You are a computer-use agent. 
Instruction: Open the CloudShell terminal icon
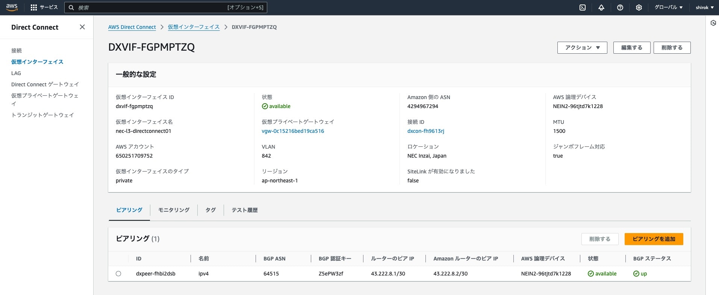[583, 8]
